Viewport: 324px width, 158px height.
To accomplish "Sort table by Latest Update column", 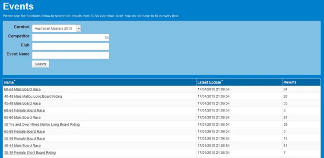I will coord(209,82).
